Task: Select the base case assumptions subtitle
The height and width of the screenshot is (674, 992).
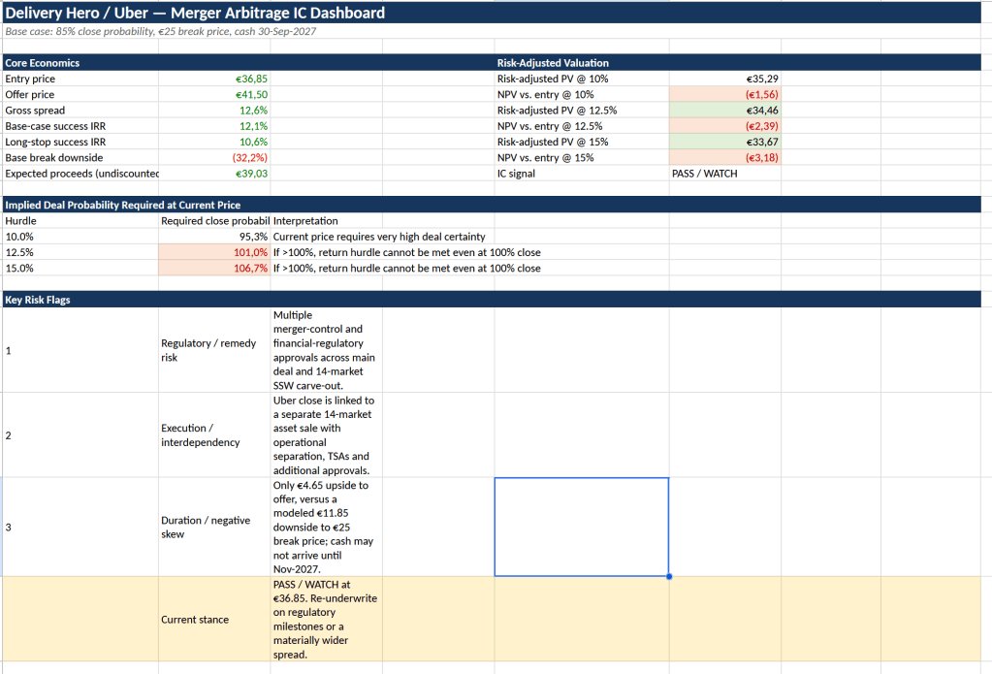Action: coord(161,31)
